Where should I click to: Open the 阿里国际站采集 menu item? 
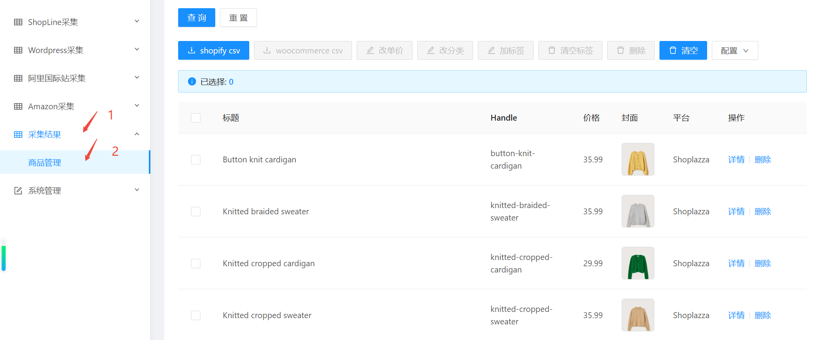pyautogui.click(x=57, y=78)
